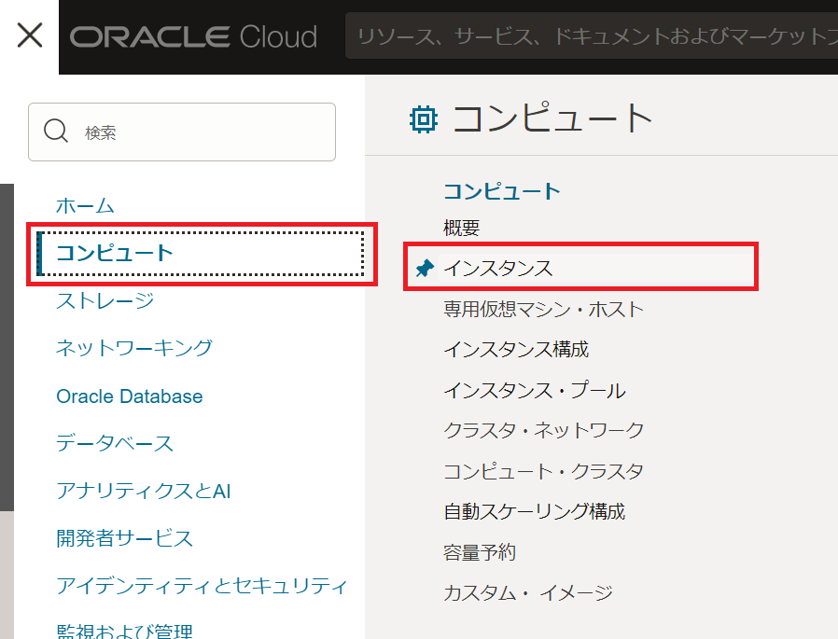The height and width of the screenshot is (639, 838).
Task: Open 概要 under Compute
Action: (461, 229)
